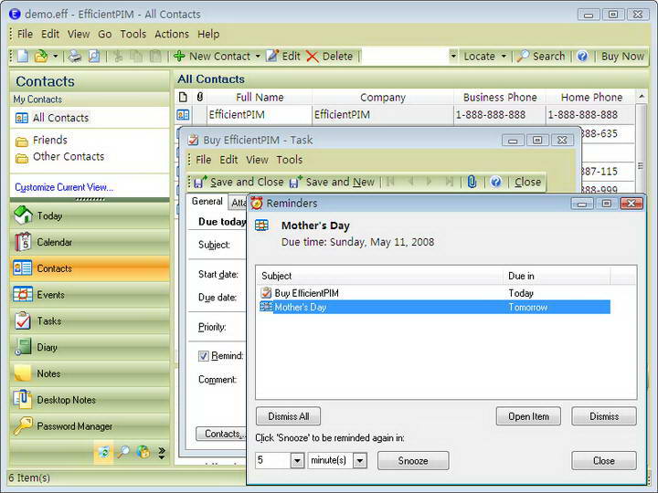Viewport: 658px width, 493px height.
Task: Toggle the Remind checkbox in Task window
Action: [x=204, y=356]
